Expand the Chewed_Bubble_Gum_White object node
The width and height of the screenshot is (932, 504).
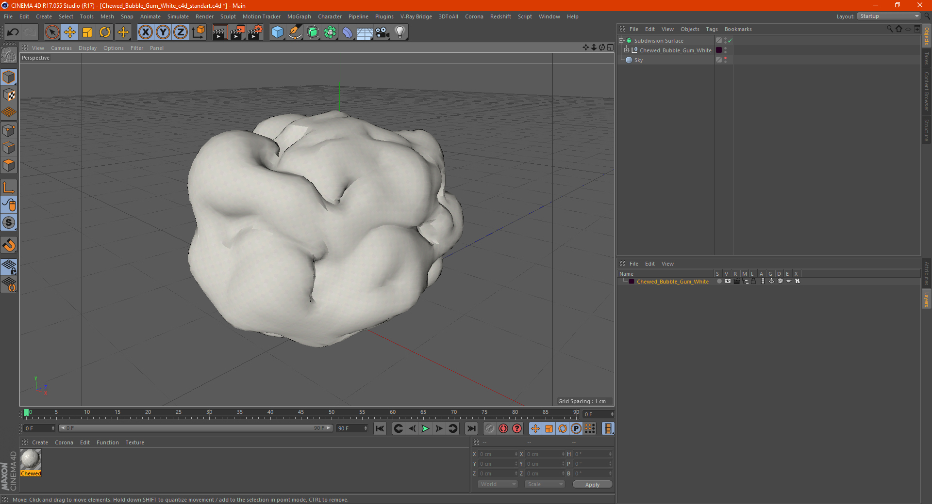[627, 50]
